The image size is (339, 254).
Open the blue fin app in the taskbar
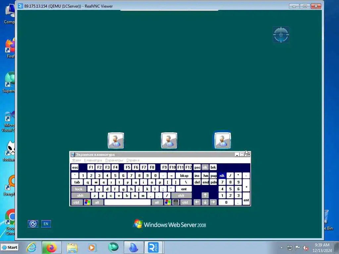tap(133, 247)
